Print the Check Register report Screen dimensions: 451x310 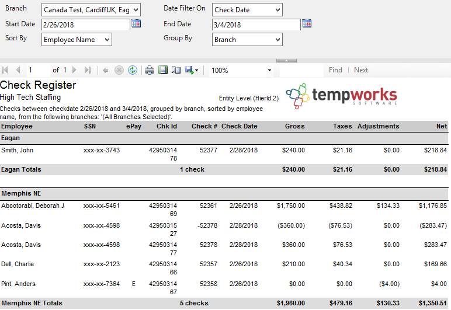point(150,70)
